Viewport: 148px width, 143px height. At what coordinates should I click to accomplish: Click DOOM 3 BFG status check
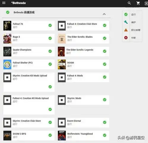[50, 135]
